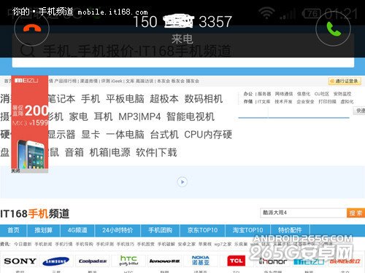Open the 淘宝TOP10 tab

click(247, 230)
